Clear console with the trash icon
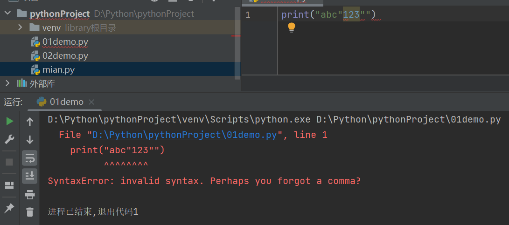 (x=30, y=212)
